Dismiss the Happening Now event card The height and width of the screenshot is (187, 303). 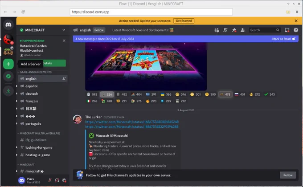(x=64, y=41)
